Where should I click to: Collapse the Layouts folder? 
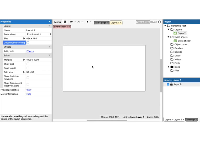(x=169, y=29)
